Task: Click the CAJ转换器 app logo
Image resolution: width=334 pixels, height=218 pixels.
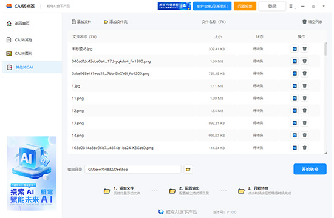Action: coord(9,6)
